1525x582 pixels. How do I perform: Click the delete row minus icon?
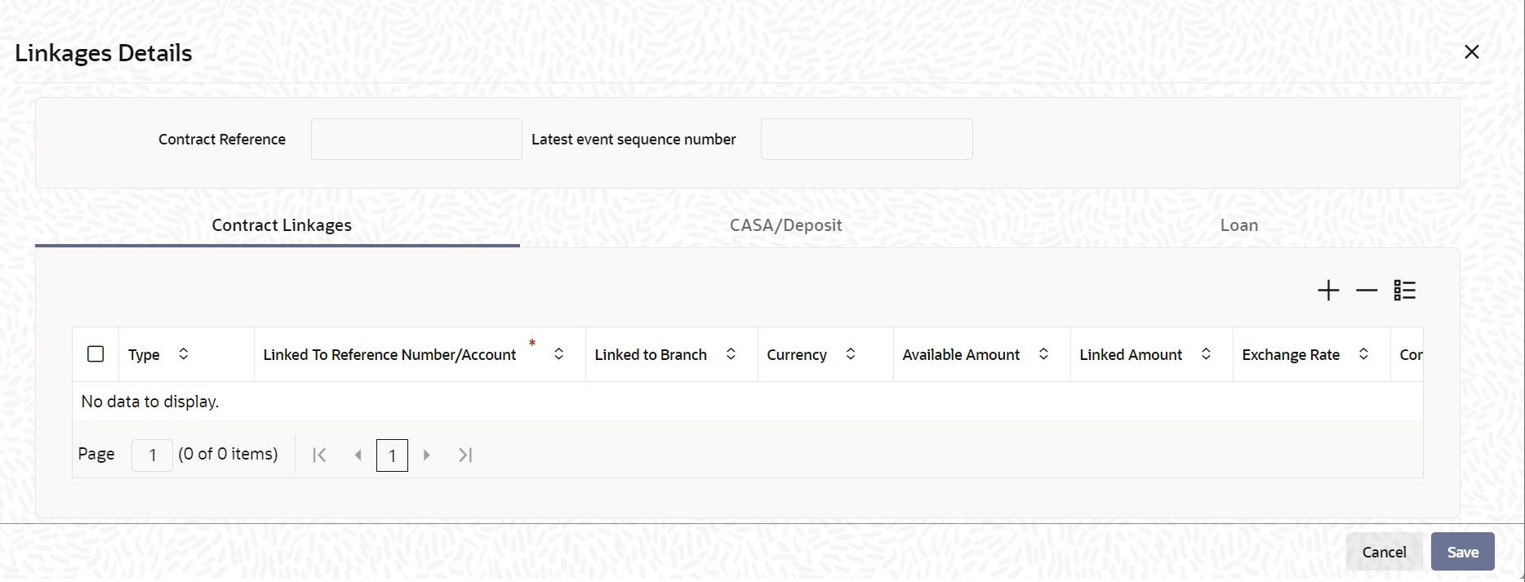1367,291
